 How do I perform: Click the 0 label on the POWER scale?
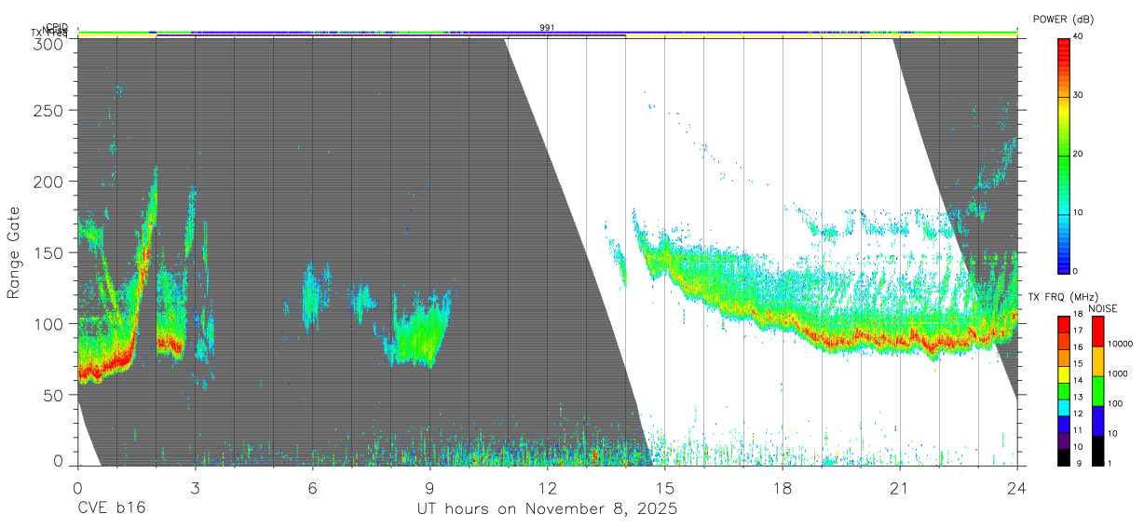(x=1076, y=271)
